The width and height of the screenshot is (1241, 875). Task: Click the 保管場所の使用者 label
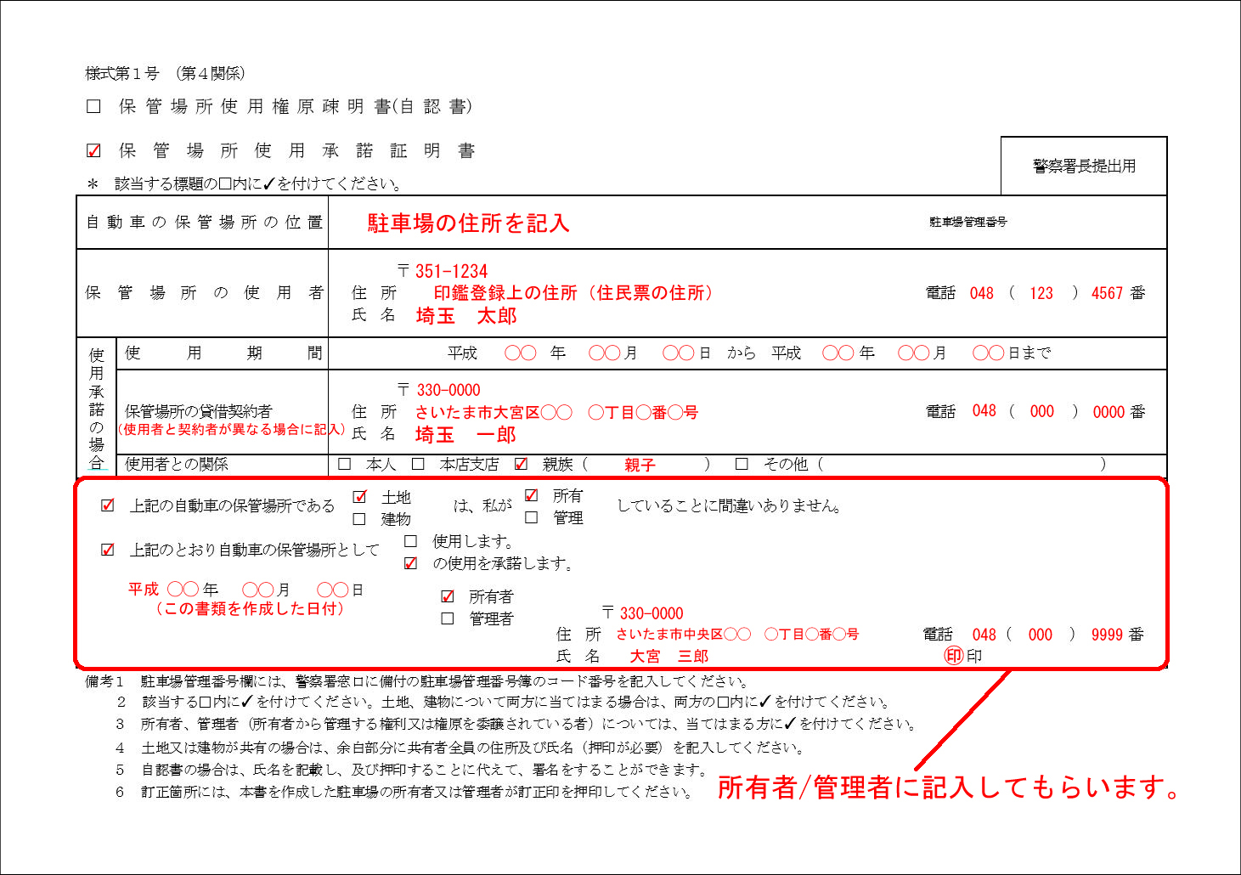[x=204, y=293]
